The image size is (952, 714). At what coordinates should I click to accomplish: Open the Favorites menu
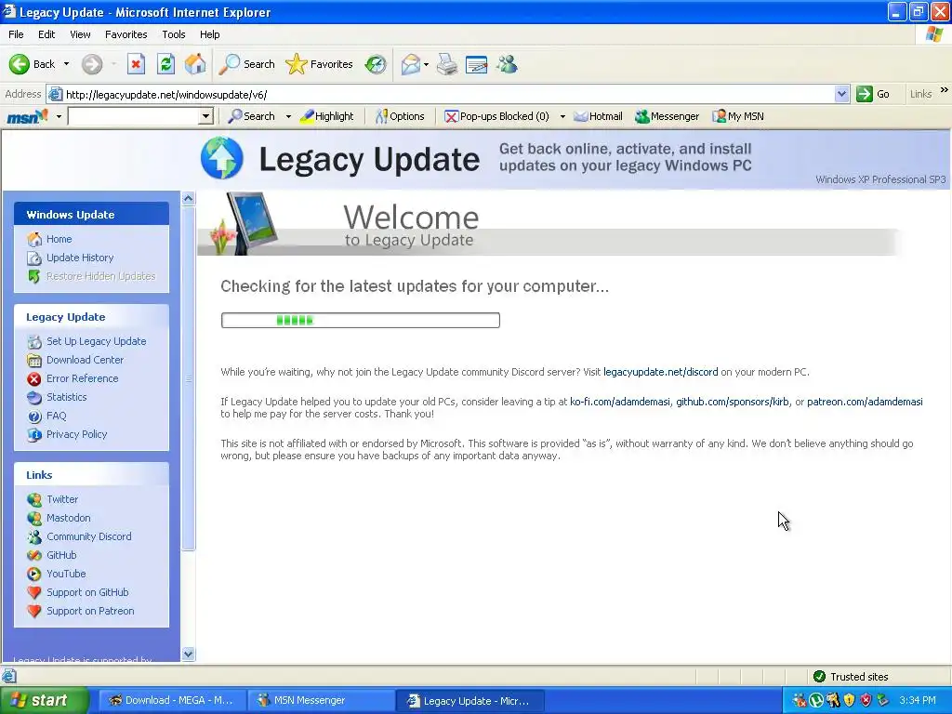(x=126, y=34)
